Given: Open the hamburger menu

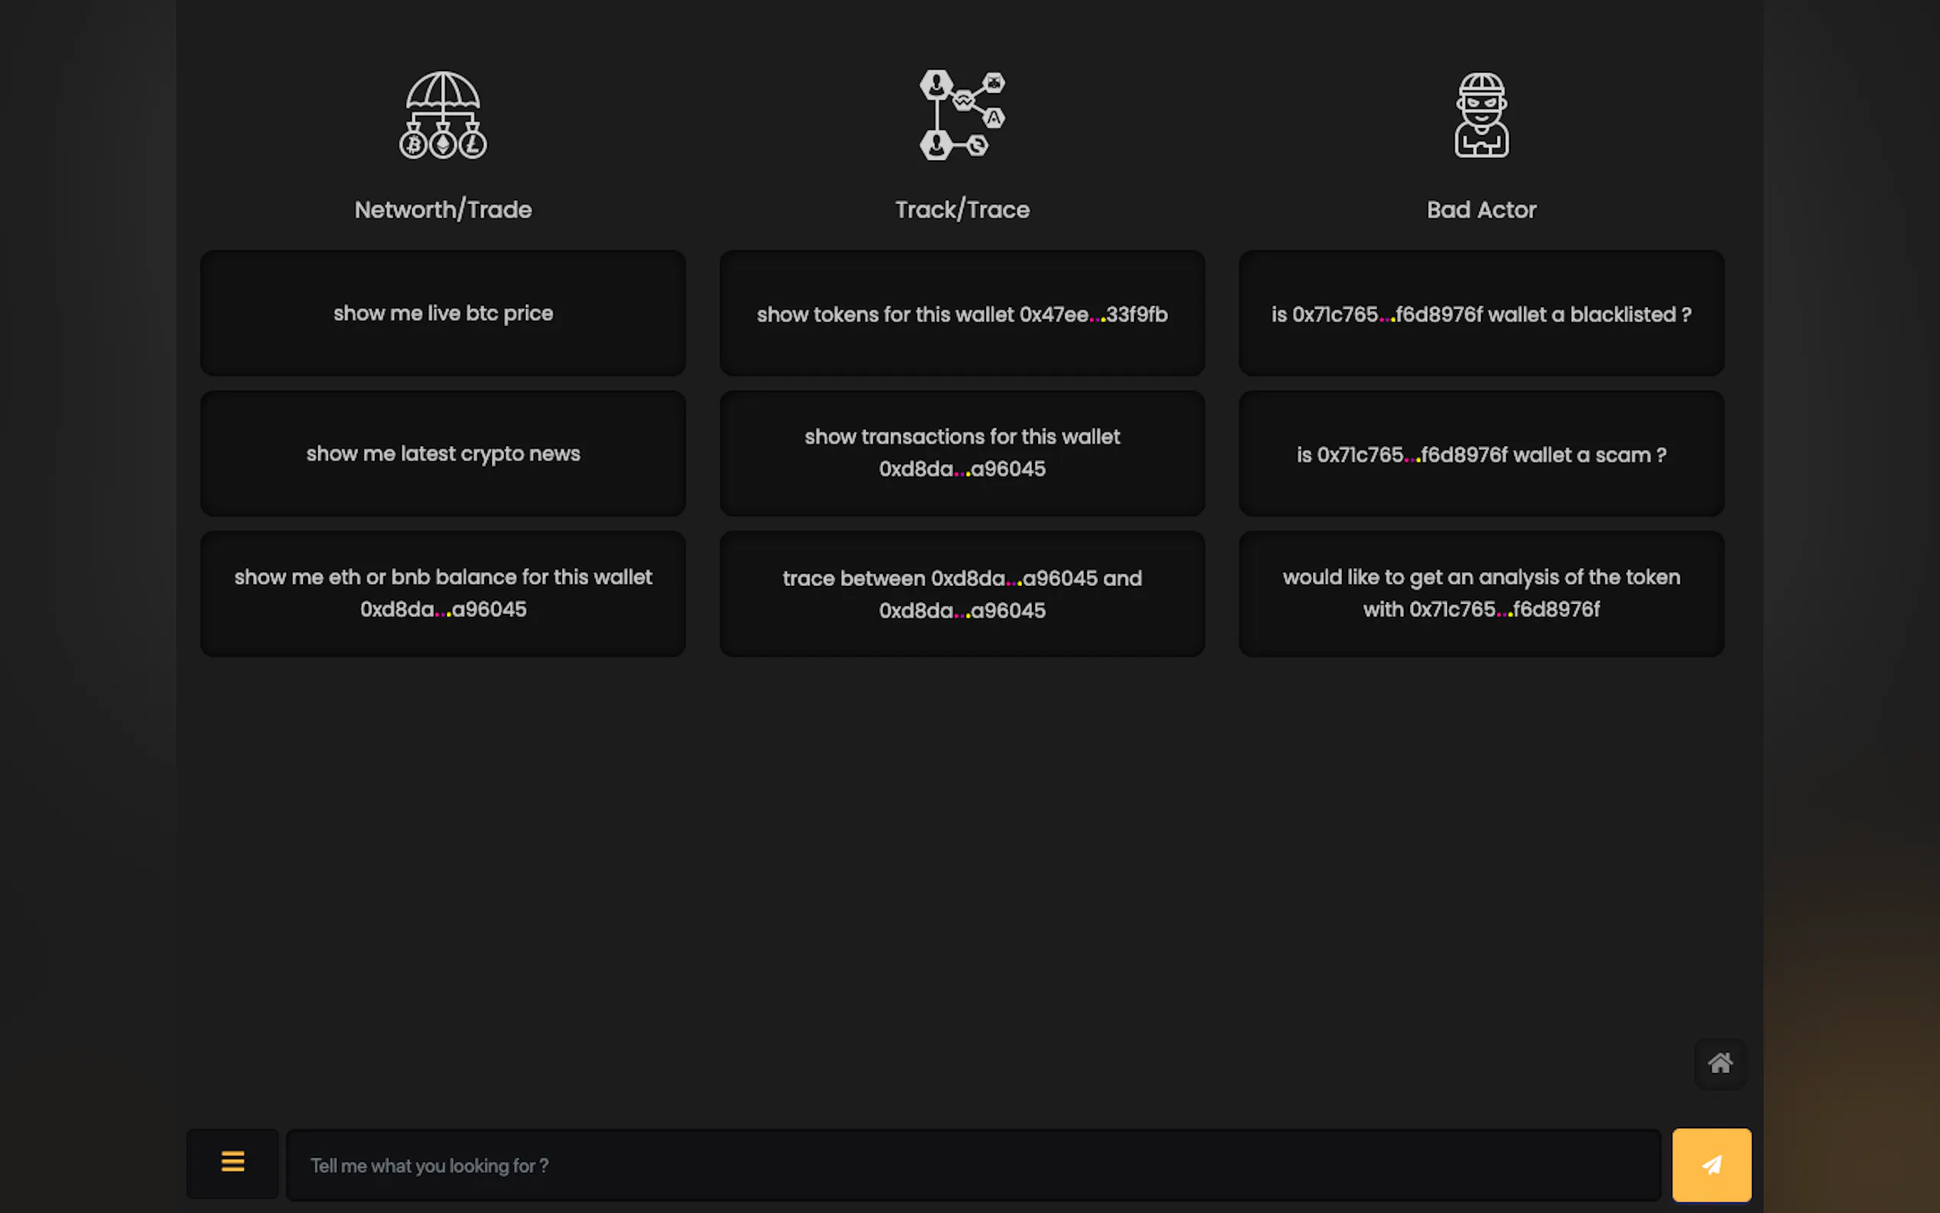Looking at the screenshot, I should click(233, 1163).
